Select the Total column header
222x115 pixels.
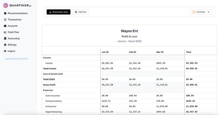pyautogui.click(x=188, y=52)
